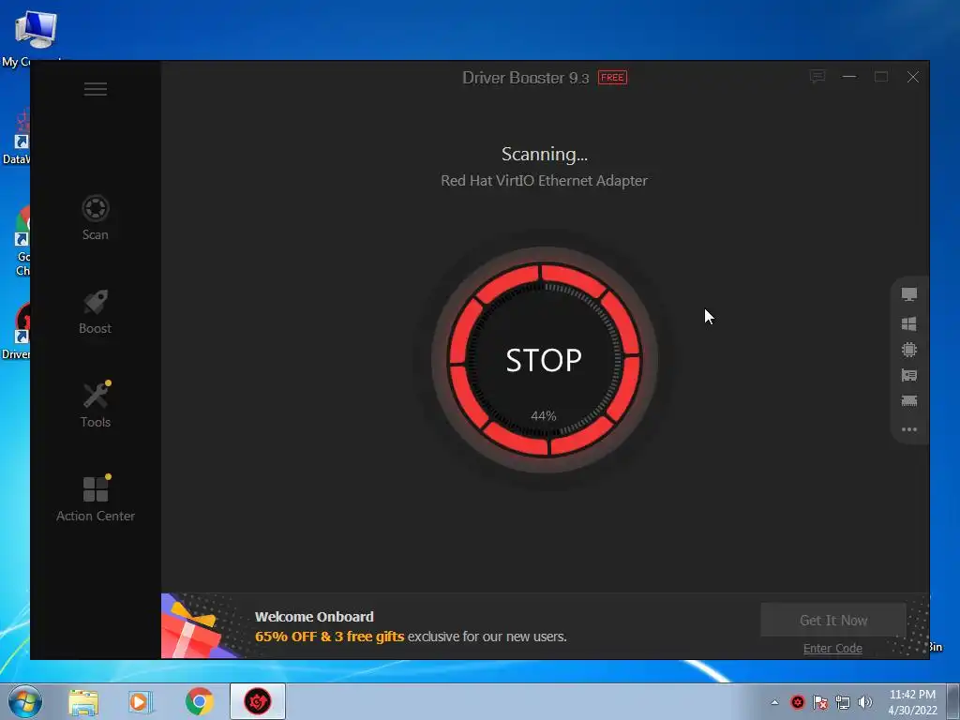Click the FREE edition badge
This screenshot has height=720, width=960.
[612, 78]
